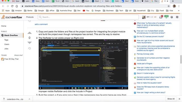The height and width of the screenshot is (102, 182).
Task: Open the Australia Shop bookmarks folder
Action: click(64, 10)
